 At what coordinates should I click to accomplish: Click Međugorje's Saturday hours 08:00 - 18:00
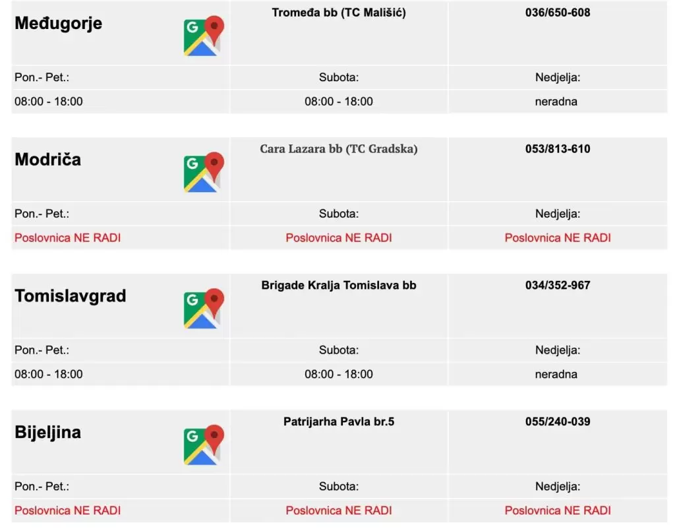coord(339,102)
